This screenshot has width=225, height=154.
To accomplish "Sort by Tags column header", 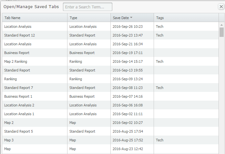I will pyautogui.click(x=186, y=18).
